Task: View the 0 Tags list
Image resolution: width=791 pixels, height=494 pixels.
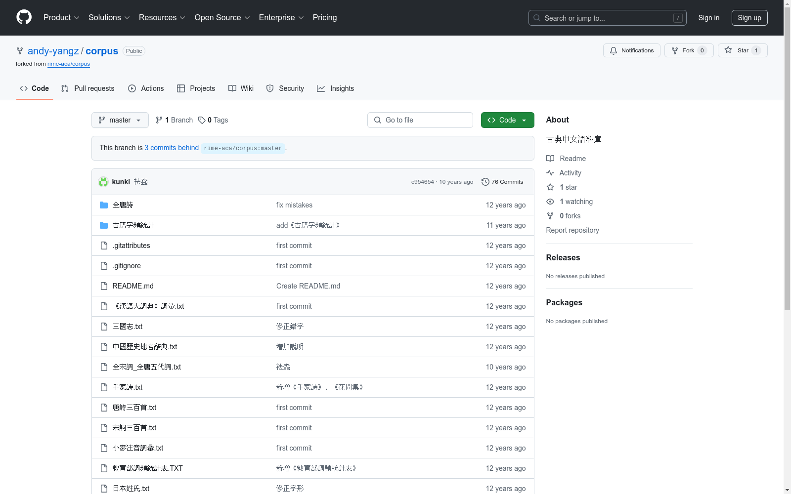Action: point(213,120)
